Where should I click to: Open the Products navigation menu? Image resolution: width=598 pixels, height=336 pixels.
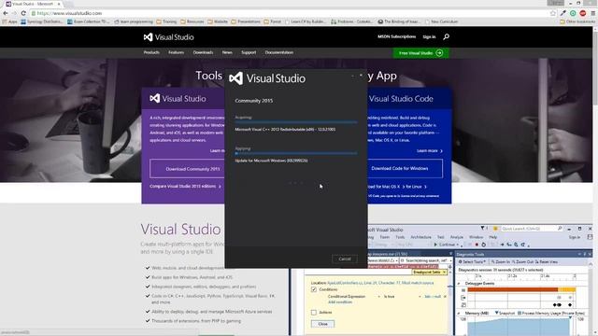coord(151,52)
